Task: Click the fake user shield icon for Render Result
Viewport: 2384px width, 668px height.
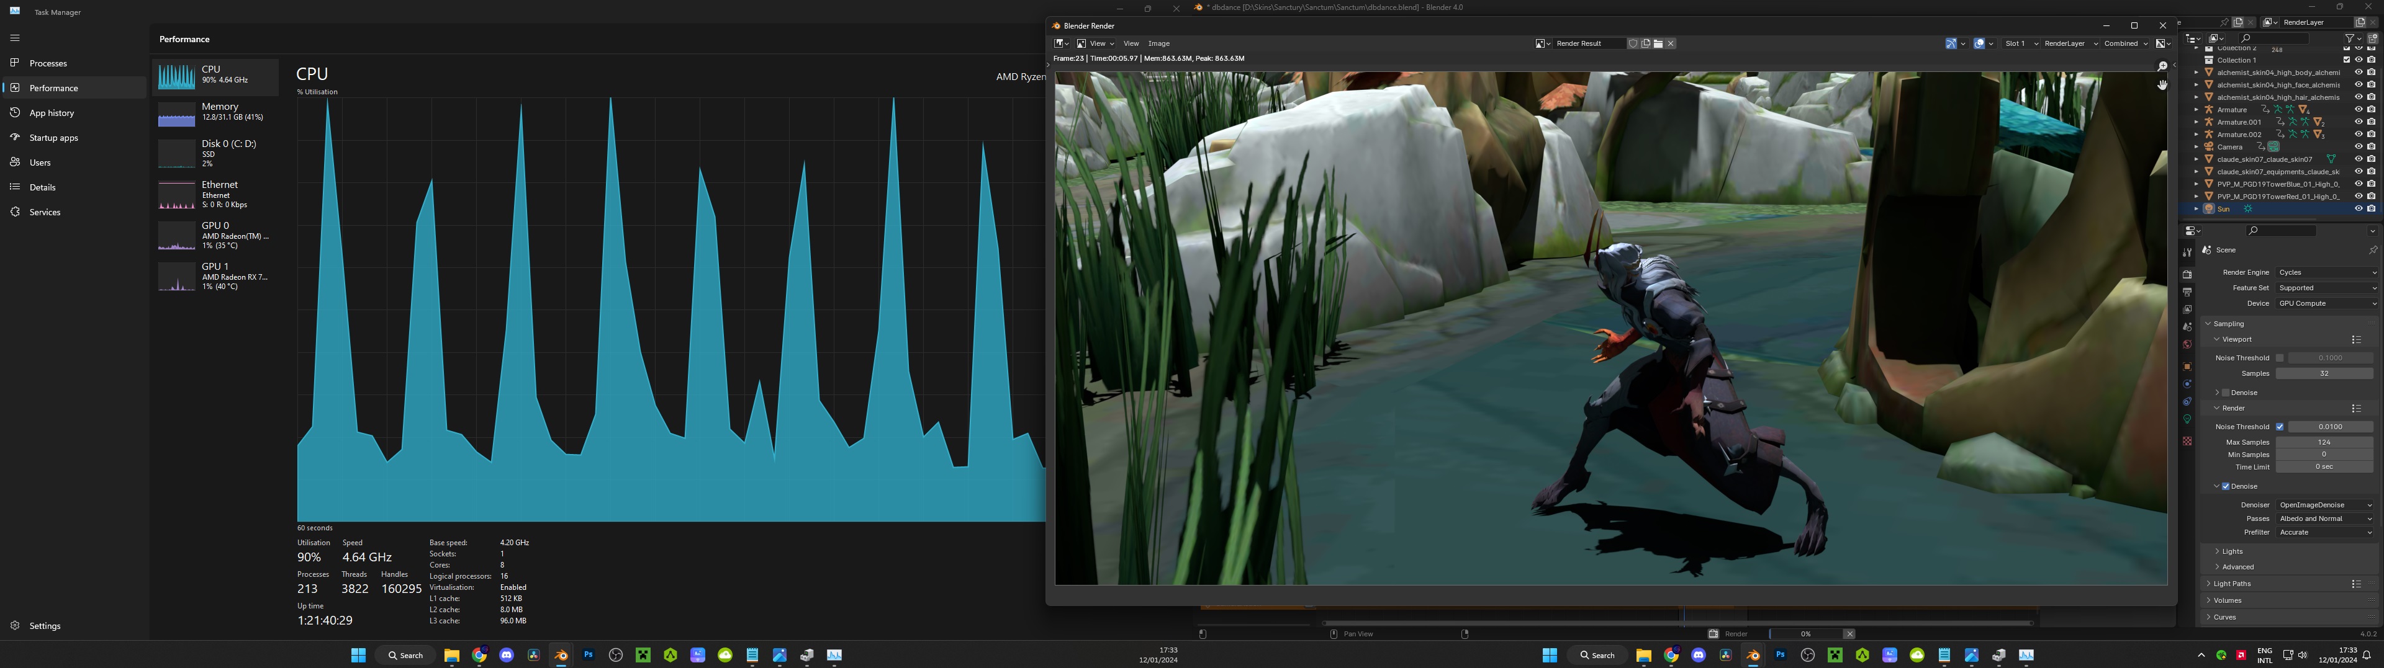Action: click(1633, 43)
